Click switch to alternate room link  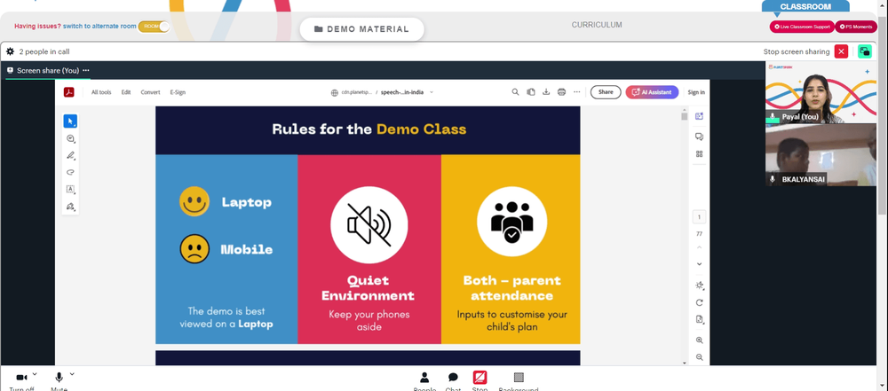tap(99, 26)
